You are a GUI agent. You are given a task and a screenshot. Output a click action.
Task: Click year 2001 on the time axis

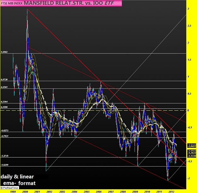pos(37,191)
